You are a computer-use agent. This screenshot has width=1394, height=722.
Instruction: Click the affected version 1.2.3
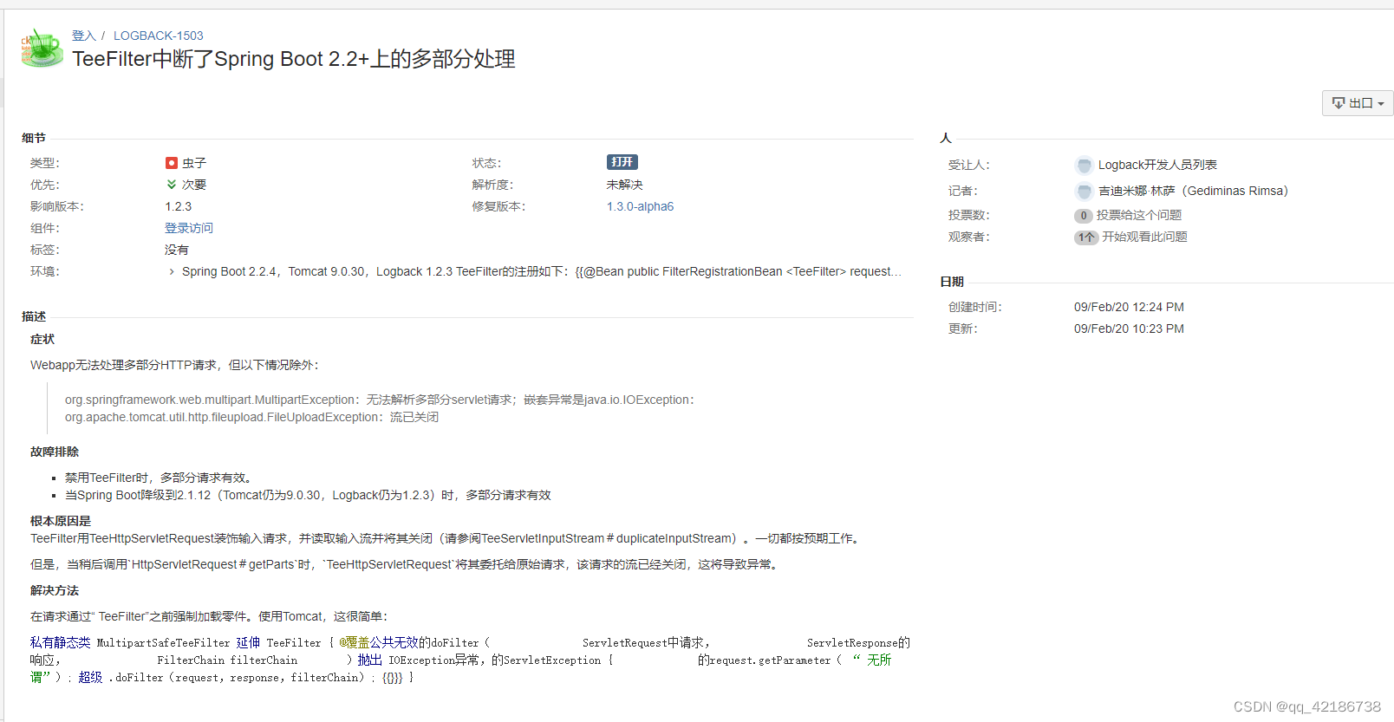pos(178,206)
